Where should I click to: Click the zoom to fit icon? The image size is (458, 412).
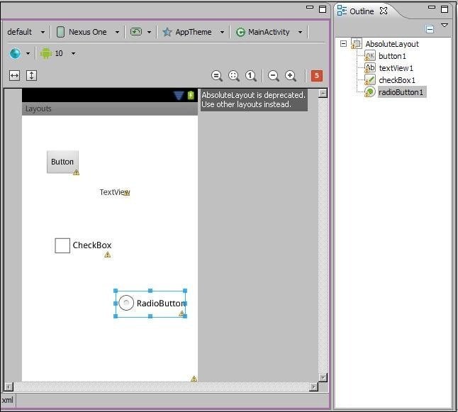pyautogui.click(x=234, y=76)
